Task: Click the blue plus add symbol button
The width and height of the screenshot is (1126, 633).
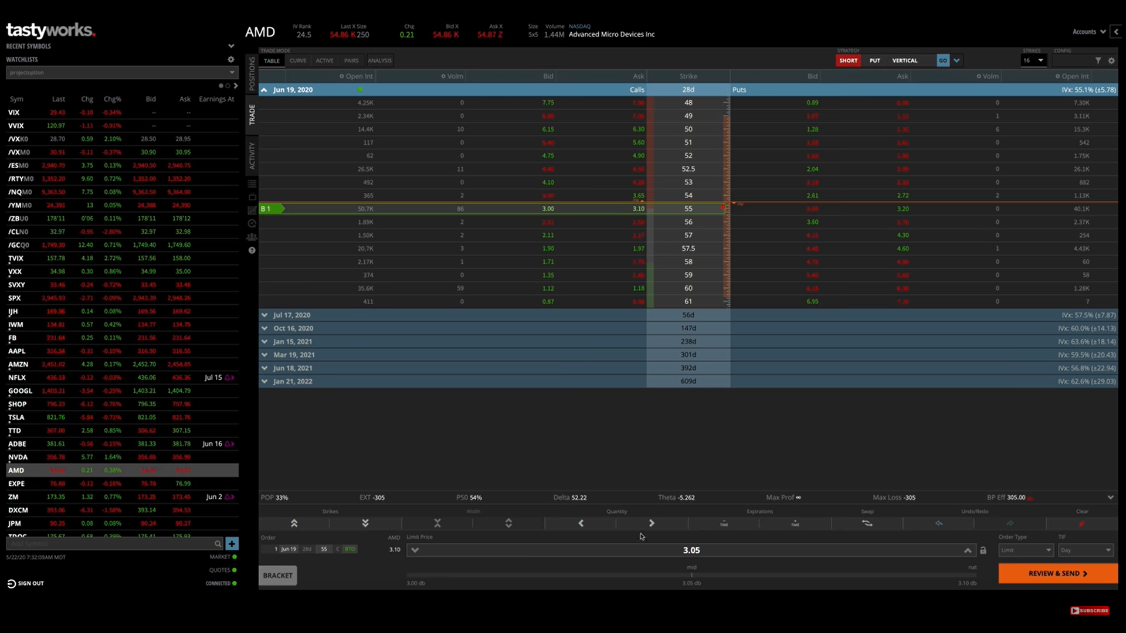Action: pos(232,544)
